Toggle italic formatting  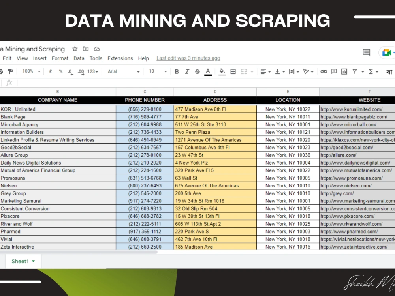pyautogui.click(x=187, y=71)
